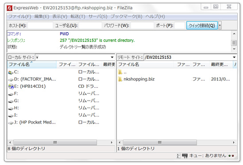Screen dimensions: 243x165
Task: Click the クイック接続(Q) button
Action: pos(202,25)
